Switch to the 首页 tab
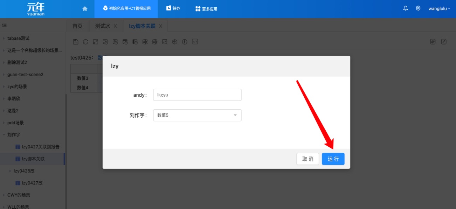The image size is (456, 209). tap(77, 26)
